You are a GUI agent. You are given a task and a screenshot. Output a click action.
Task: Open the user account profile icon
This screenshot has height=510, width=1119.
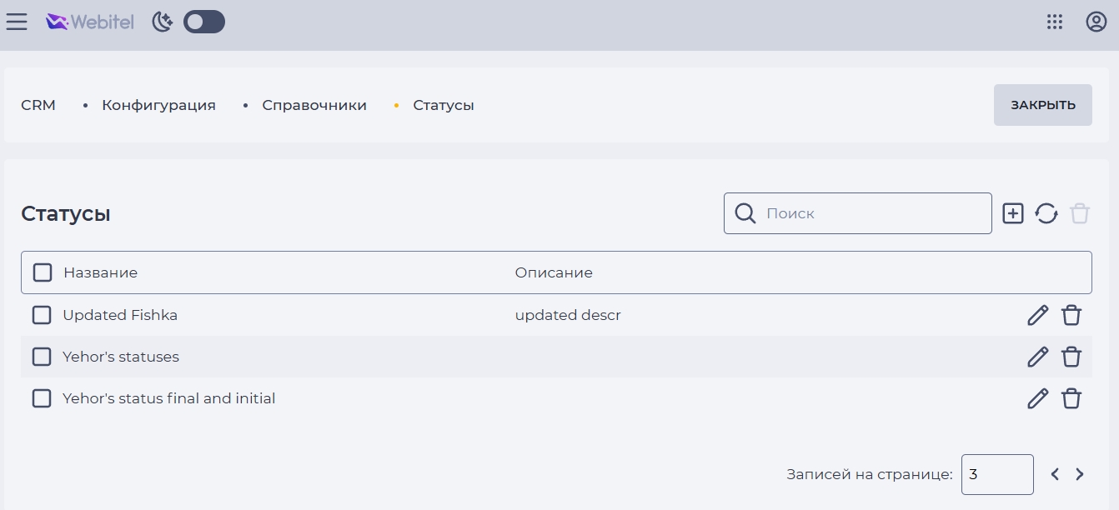tap(1096, 22)
